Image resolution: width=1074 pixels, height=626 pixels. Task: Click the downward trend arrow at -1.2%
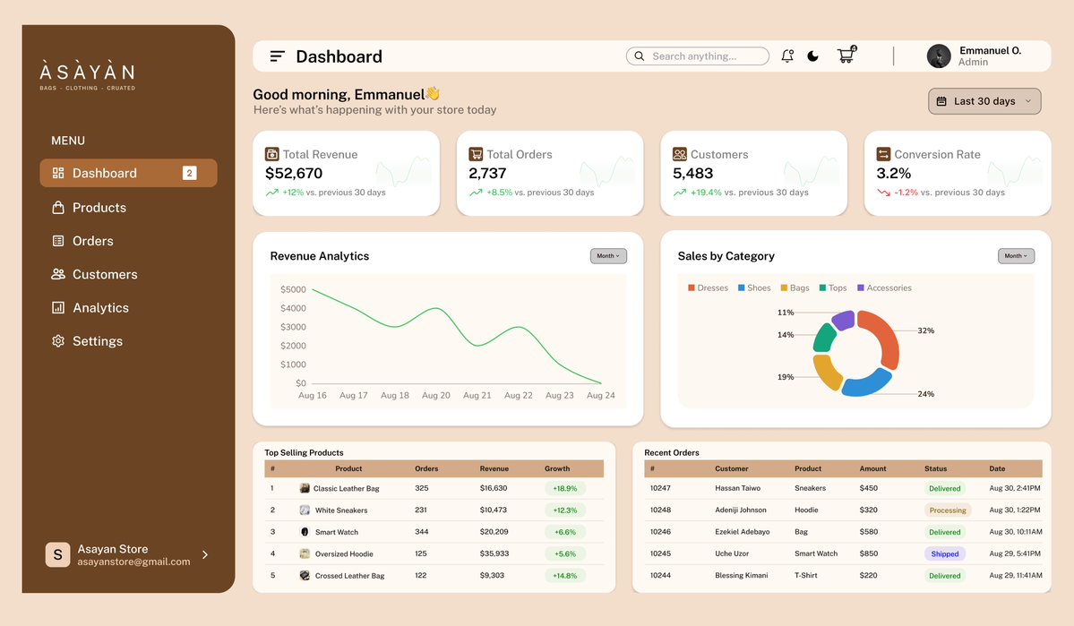coord(883,193)
